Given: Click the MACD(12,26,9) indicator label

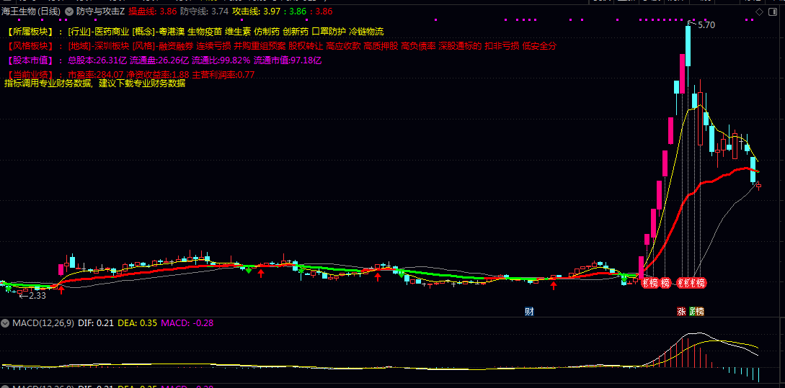Looking at the screenshot, I should [43, 323].
